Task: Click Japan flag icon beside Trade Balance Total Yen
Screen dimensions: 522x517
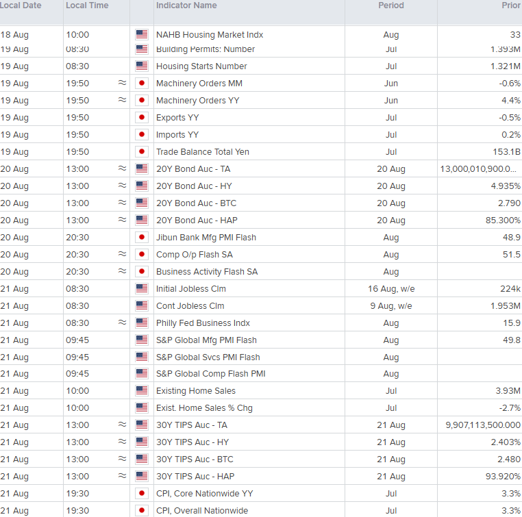Action: tap(142, 152)
